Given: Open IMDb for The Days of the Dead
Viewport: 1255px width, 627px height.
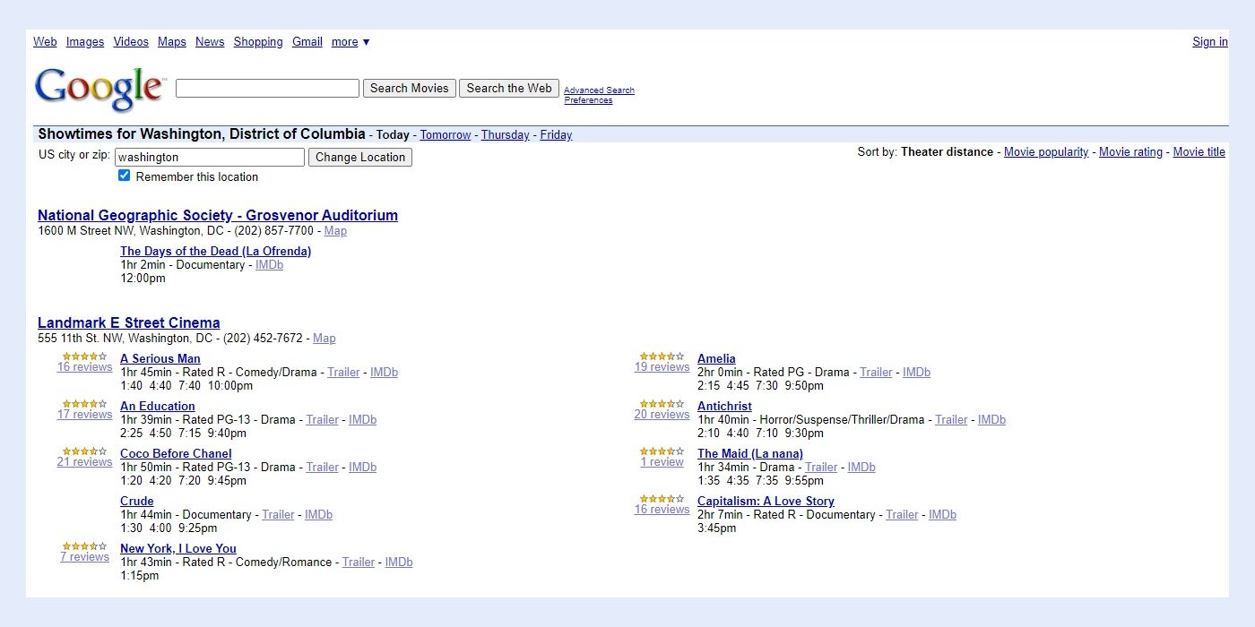Looking at the screenshot, I should [269, 265].
